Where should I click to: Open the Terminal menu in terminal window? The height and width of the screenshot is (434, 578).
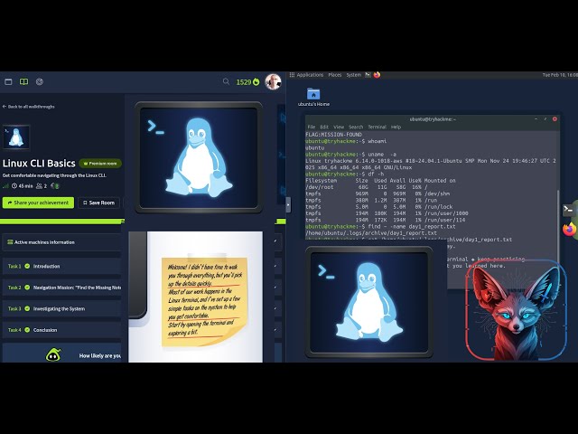pyautogui.click(x=378, y=127)
